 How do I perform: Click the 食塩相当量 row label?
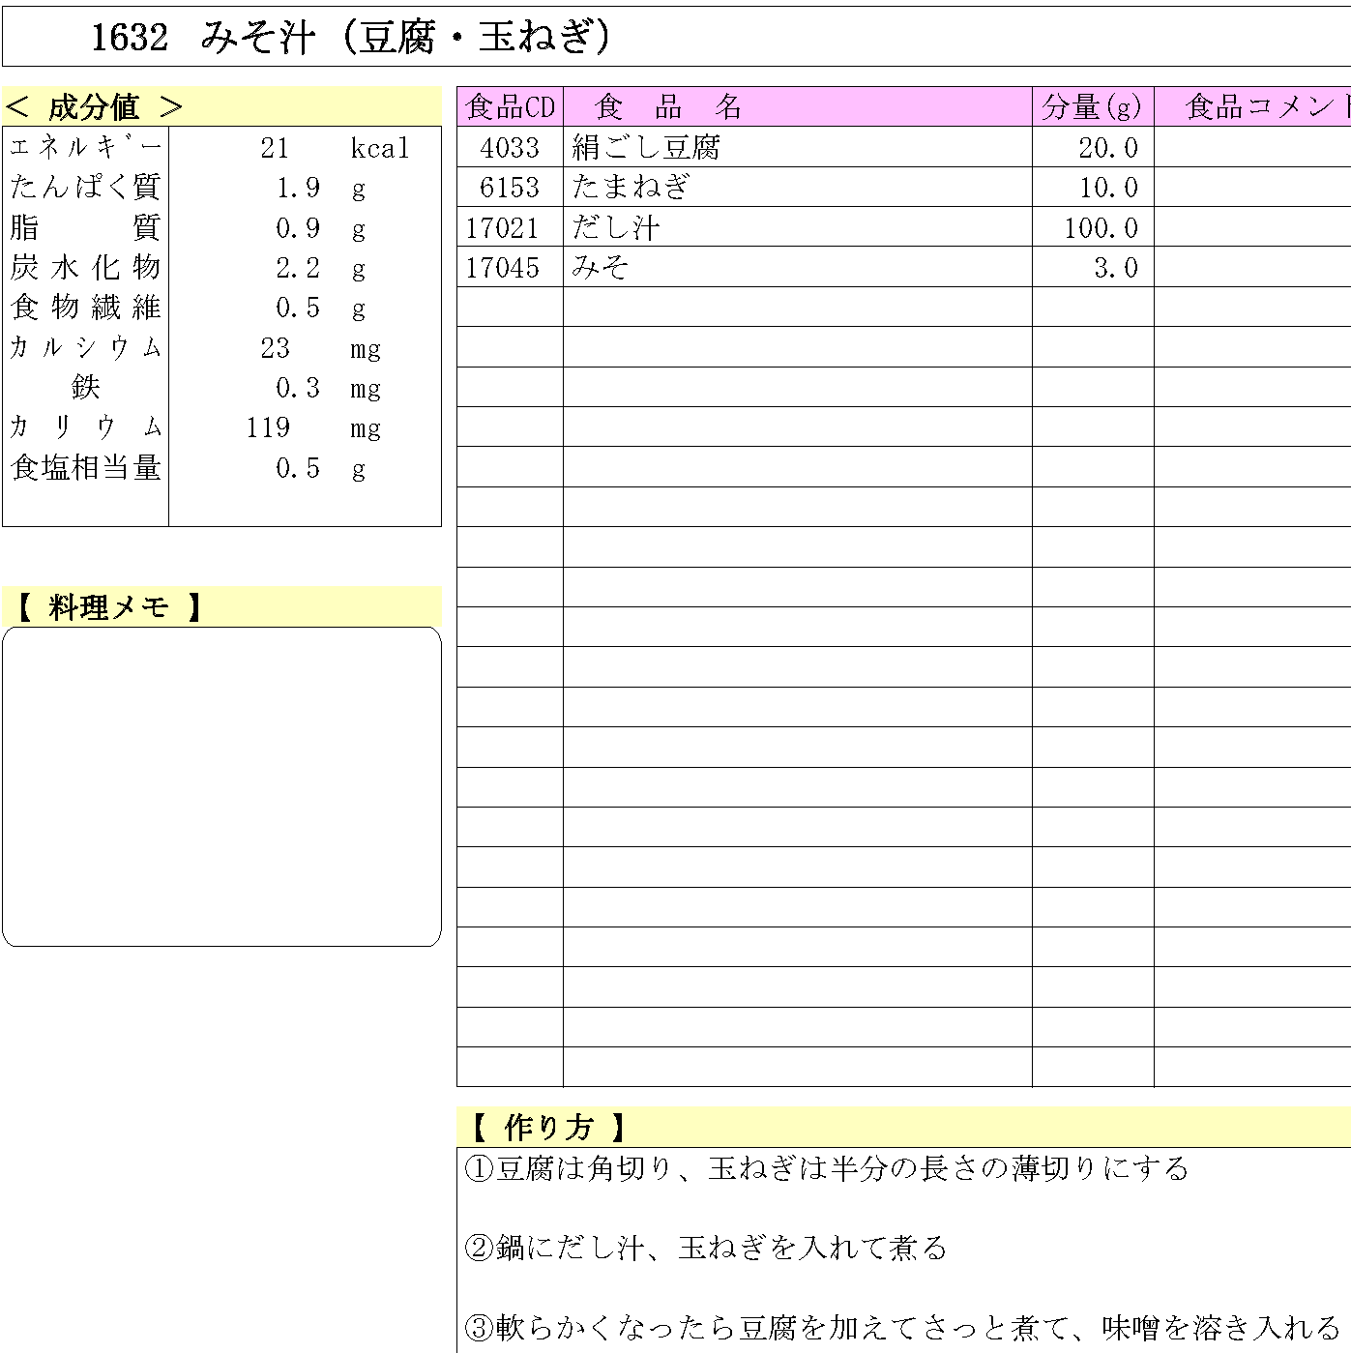85,468
